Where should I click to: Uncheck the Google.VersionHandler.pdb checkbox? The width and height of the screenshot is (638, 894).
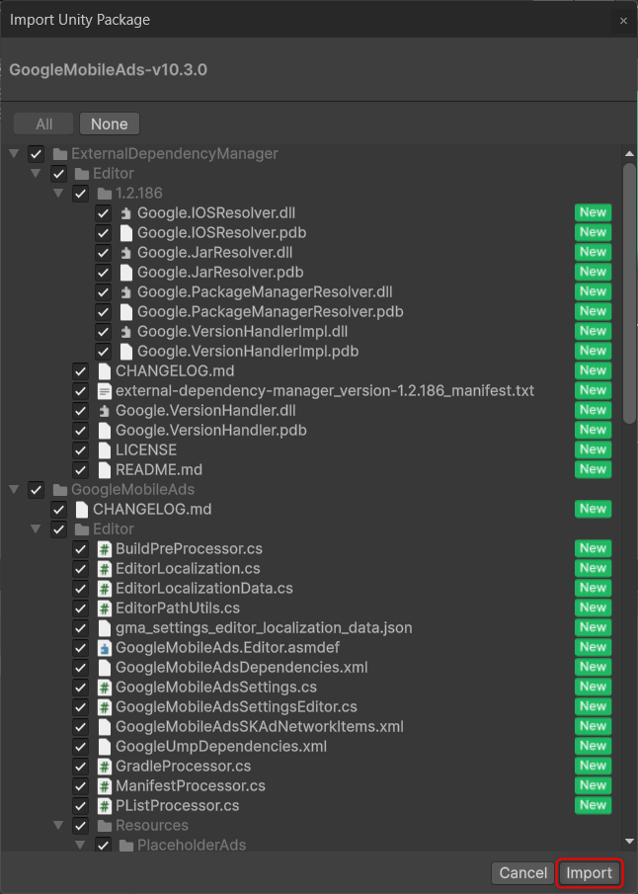click(80, 431)
